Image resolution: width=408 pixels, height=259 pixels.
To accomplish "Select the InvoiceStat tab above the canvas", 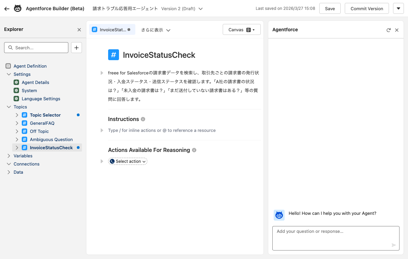I will [x=112, y=30].
